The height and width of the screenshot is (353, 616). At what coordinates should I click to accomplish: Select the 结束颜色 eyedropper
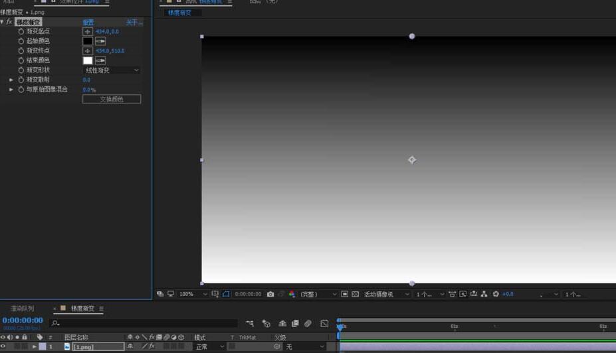point(100,60)
